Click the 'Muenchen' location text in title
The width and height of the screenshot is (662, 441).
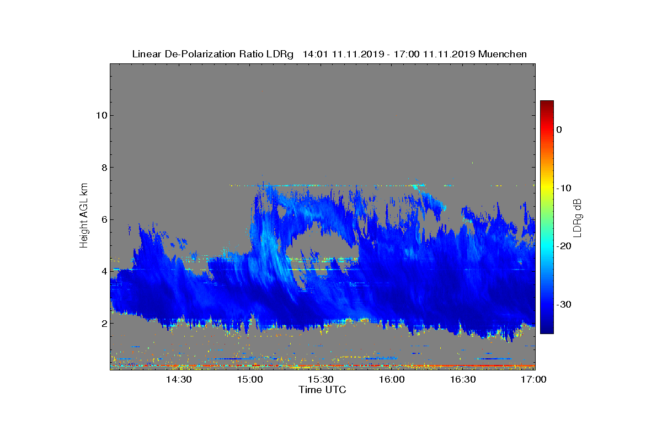503,54
